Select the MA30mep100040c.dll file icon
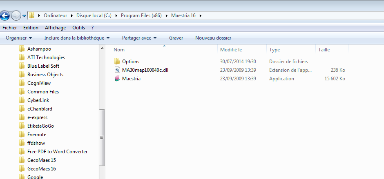The height and width of the screenshot is (179, 384). point(117,70)
